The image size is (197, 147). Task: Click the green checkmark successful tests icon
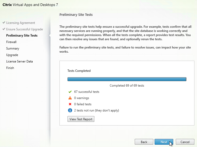click(70, 92)
